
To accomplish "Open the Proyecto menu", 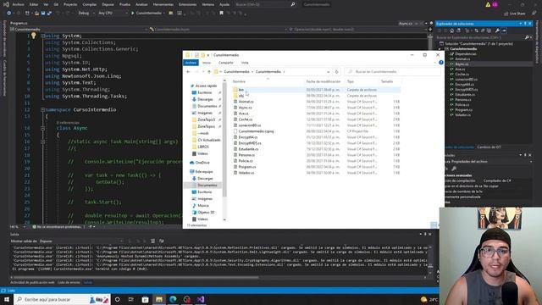I will pos(70,4).
